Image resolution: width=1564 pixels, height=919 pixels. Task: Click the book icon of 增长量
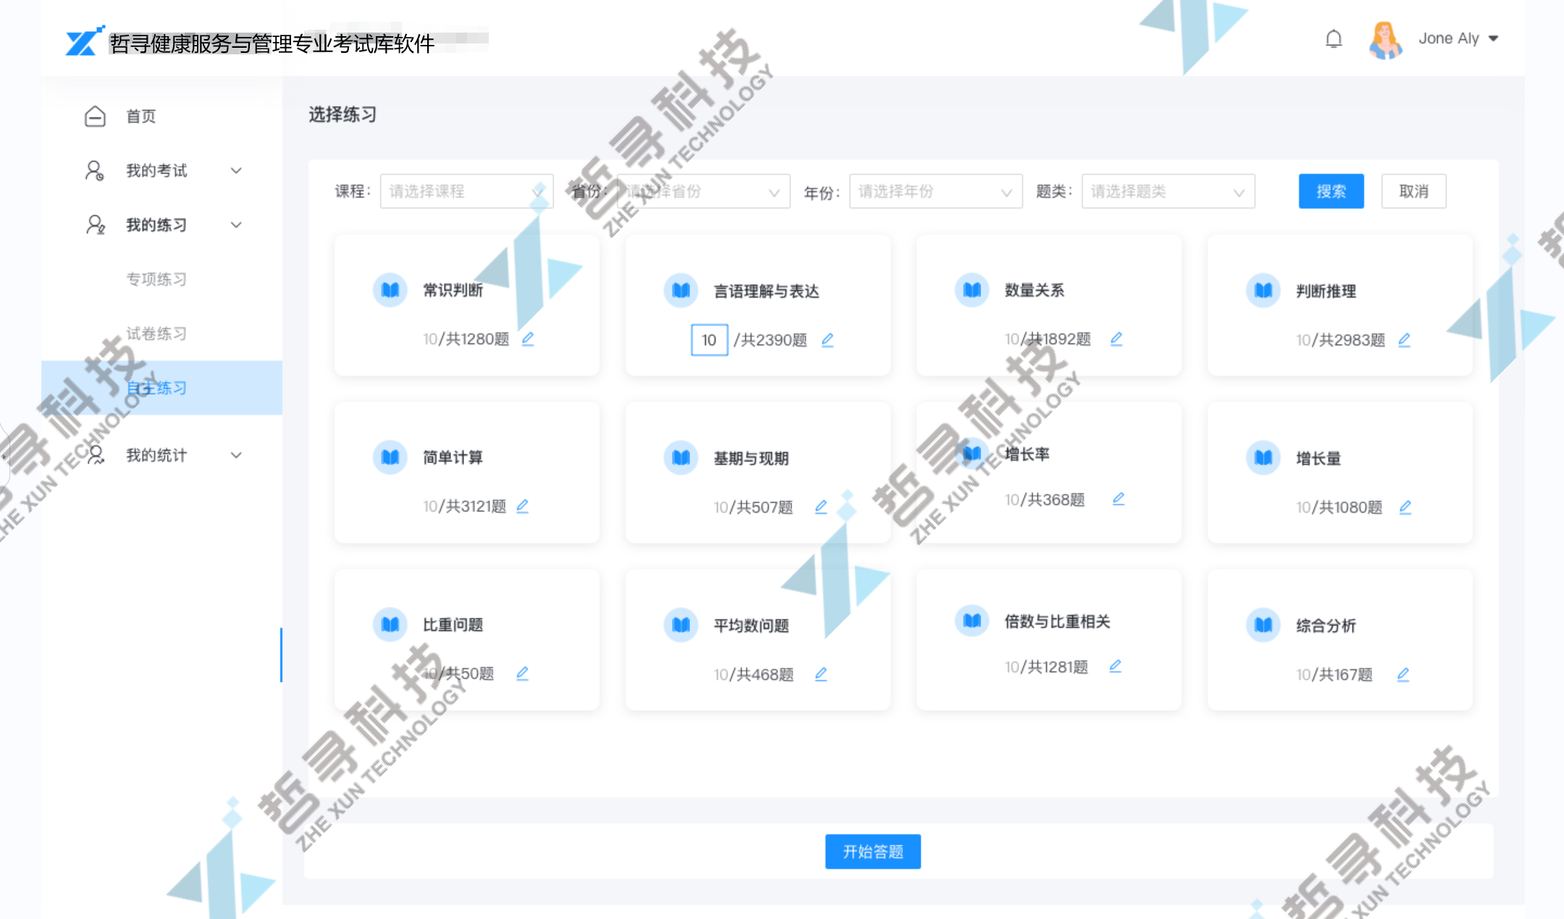coord(1264,458)
